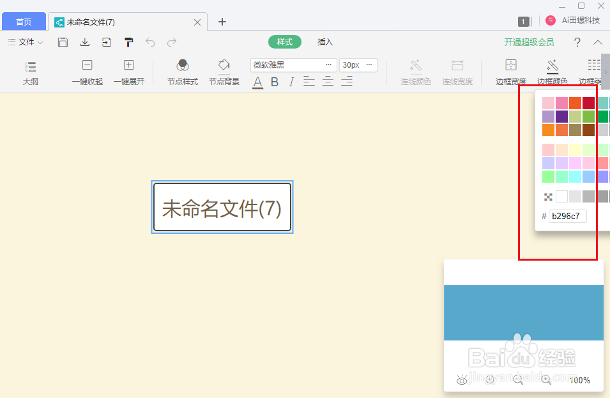
Task: Open the 大纲 outline view
Action: click(x=31, y=73)
